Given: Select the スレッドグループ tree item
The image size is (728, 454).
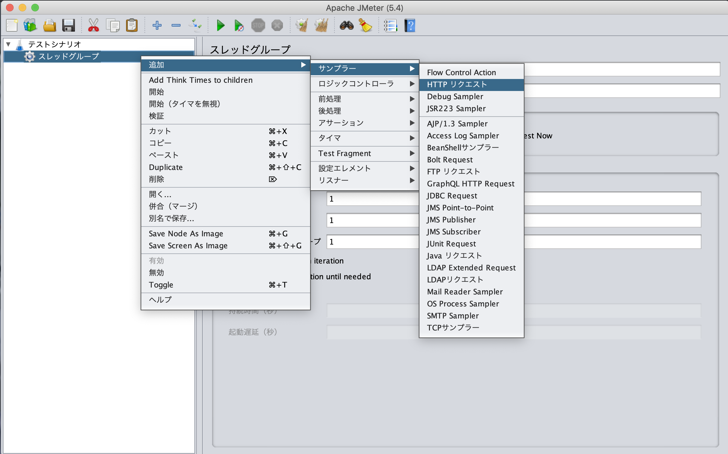Looking at the screenshot, I should click(x=69, y=57).
